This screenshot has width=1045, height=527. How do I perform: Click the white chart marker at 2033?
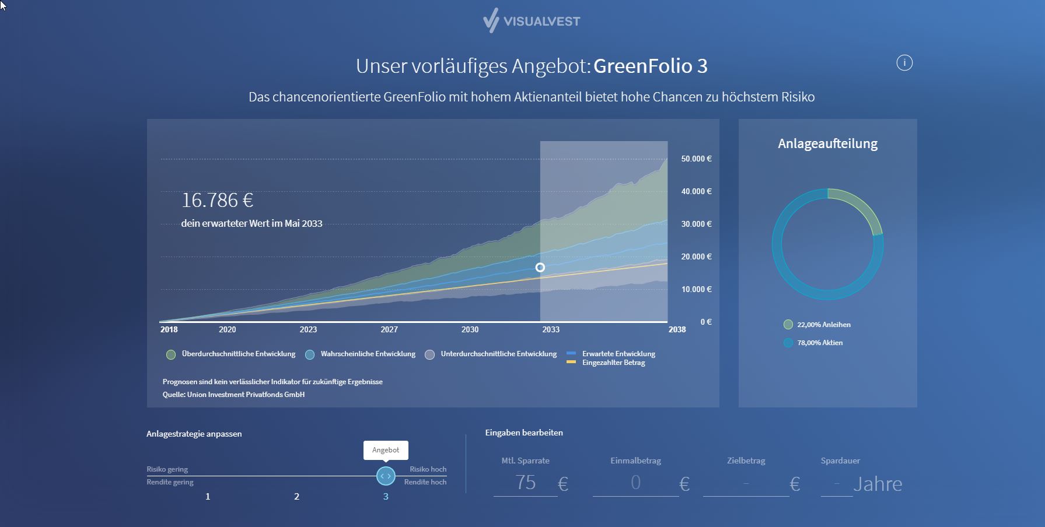click(540, 268)
